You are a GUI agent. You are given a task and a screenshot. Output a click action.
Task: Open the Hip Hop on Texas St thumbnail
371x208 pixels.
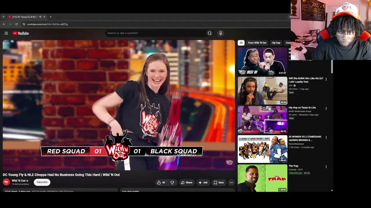(263, 120)
